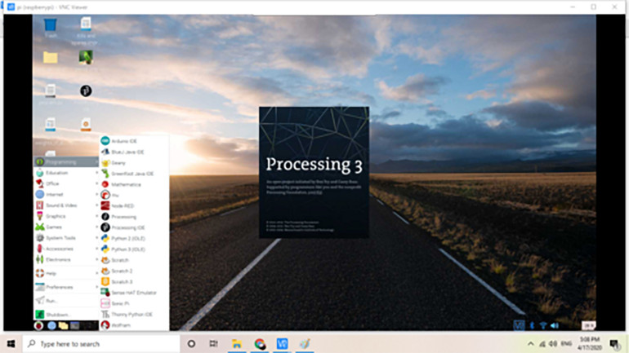Expand the Education category arrow
This screenshot has height=353, width=629.
96,173
